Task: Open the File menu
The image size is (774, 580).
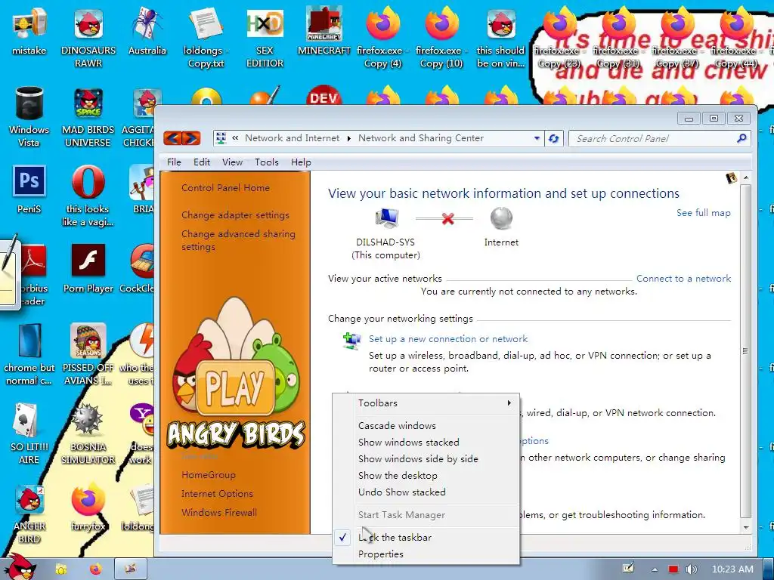Action: [x=174, y=162]
